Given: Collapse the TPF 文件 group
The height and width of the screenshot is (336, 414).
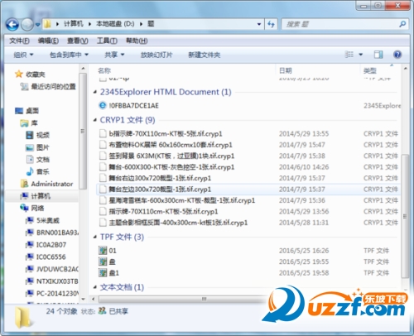Looking at the screenshot, I should 95,237.
